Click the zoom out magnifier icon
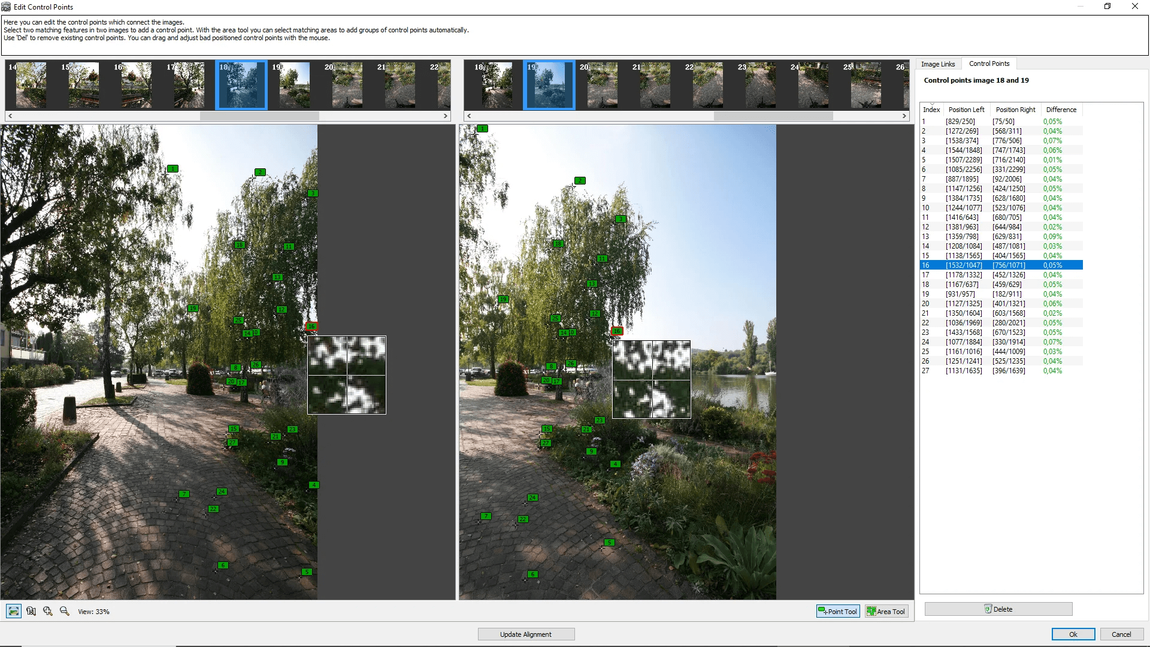This screenshot has height=647, width=1150. click(x=65, y=611)
